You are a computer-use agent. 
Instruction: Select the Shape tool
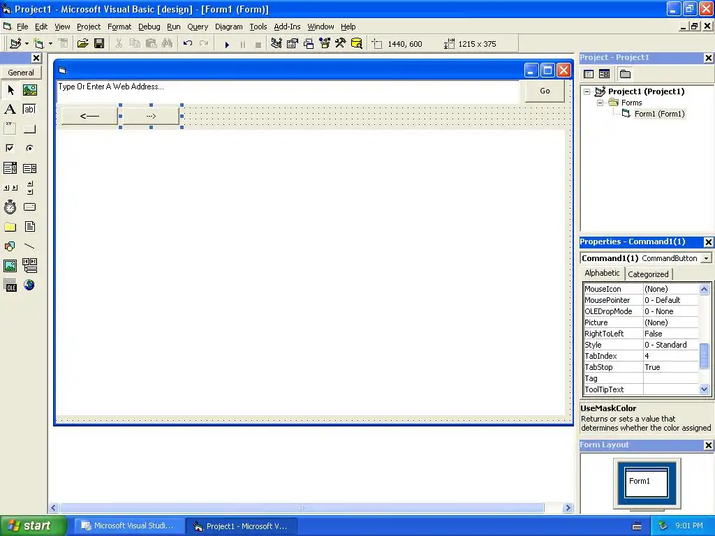[10, 246]
